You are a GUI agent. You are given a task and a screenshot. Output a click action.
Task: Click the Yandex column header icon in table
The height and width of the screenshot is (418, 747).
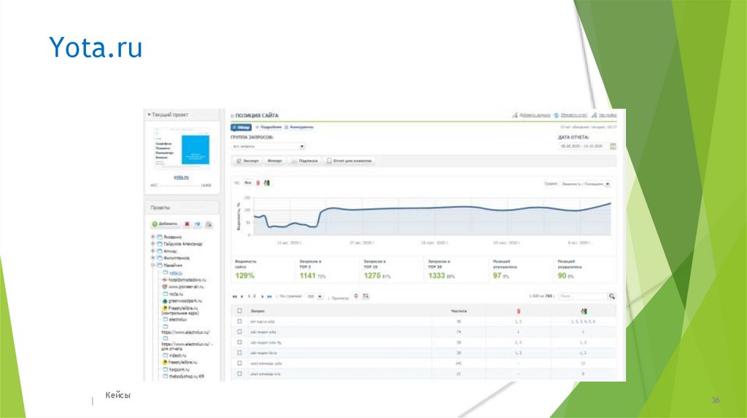(x=519, y=311)
